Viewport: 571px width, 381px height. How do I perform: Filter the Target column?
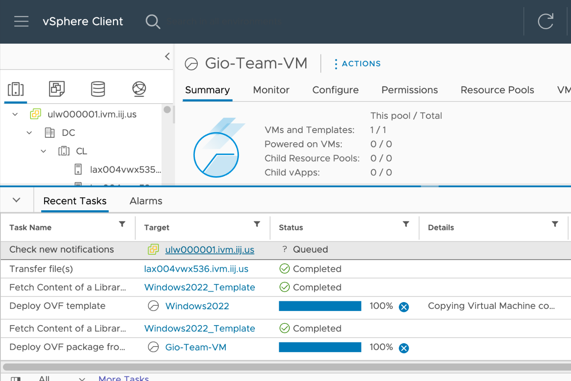pyautogui.click(x=257, y=224)
